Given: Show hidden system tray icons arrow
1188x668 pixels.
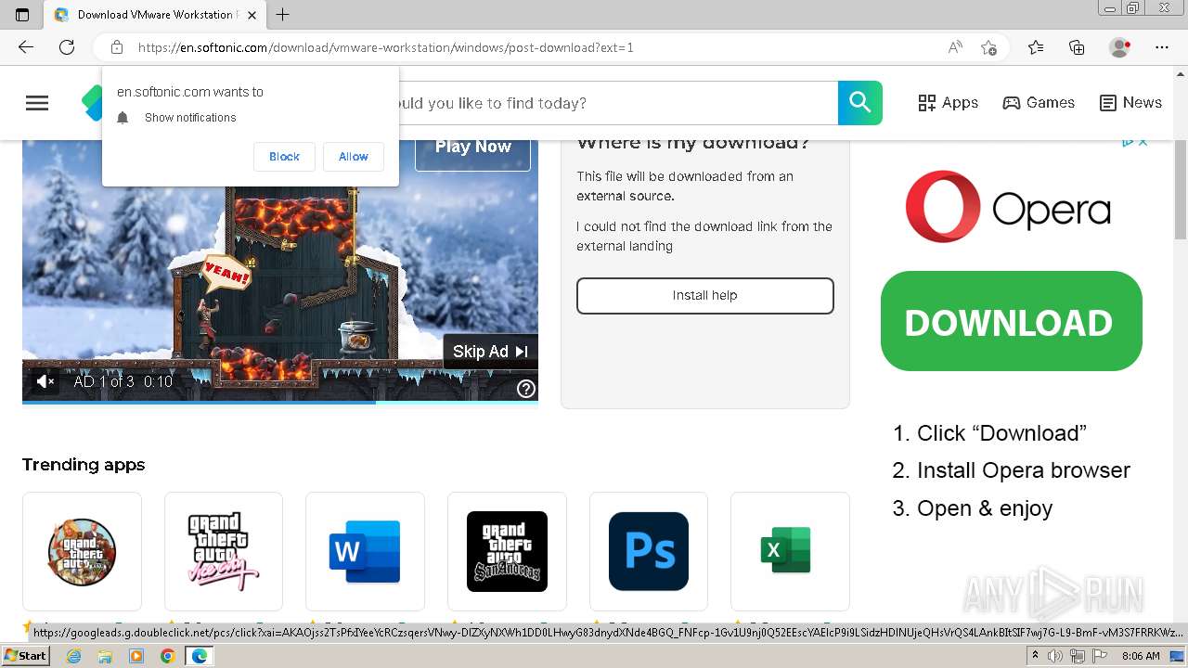Looking at the screenshot, I should [x=1035, y=656].
